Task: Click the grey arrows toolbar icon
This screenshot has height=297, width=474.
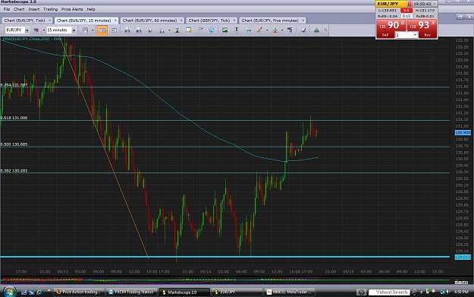Action: (x=200, y=30)
